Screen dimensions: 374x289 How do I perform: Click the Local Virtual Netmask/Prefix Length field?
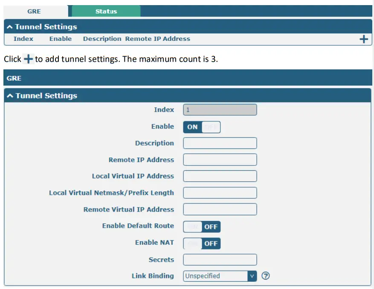pos(220,192)
